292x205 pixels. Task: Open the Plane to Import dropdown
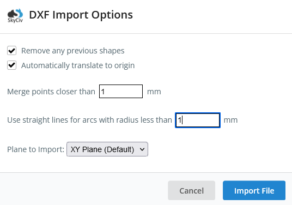click(x=107, y=149)
